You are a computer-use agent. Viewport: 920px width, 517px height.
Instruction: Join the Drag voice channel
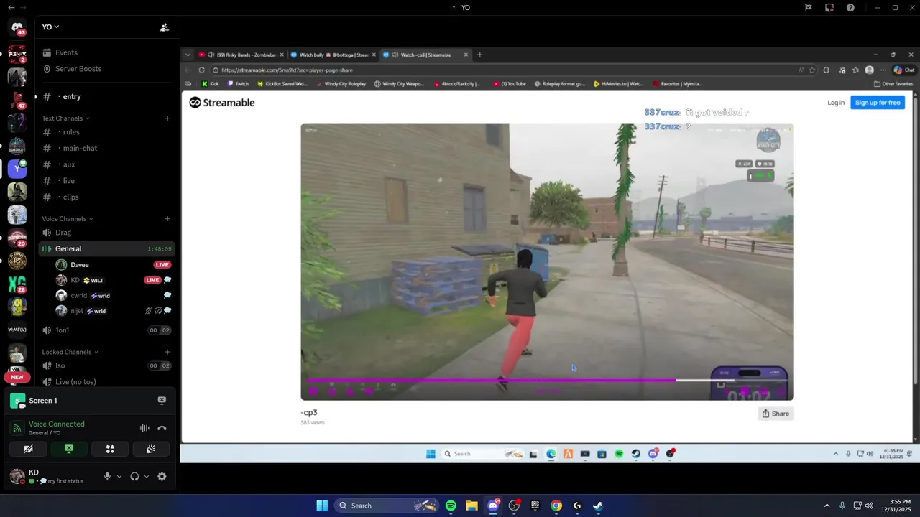tap(106, 233)
